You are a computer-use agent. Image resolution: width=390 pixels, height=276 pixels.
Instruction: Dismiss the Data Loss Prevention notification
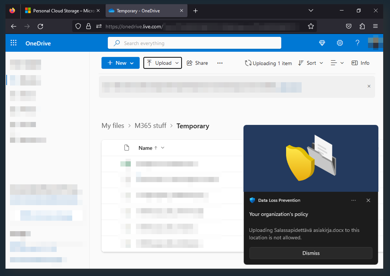pos(311,253)
